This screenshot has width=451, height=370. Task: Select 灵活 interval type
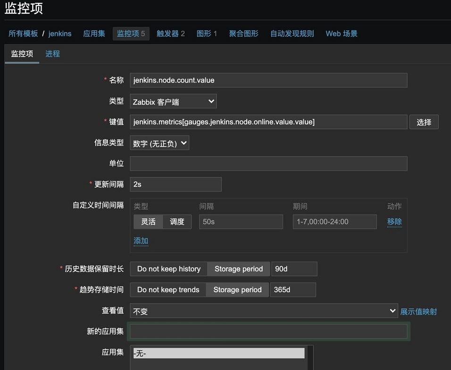coord(148,222)
